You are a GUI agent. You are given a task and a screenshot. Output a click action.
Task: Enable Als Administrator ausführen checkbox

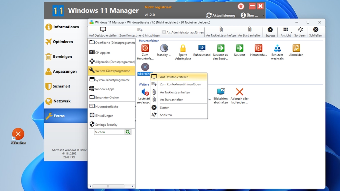[164, 32]
